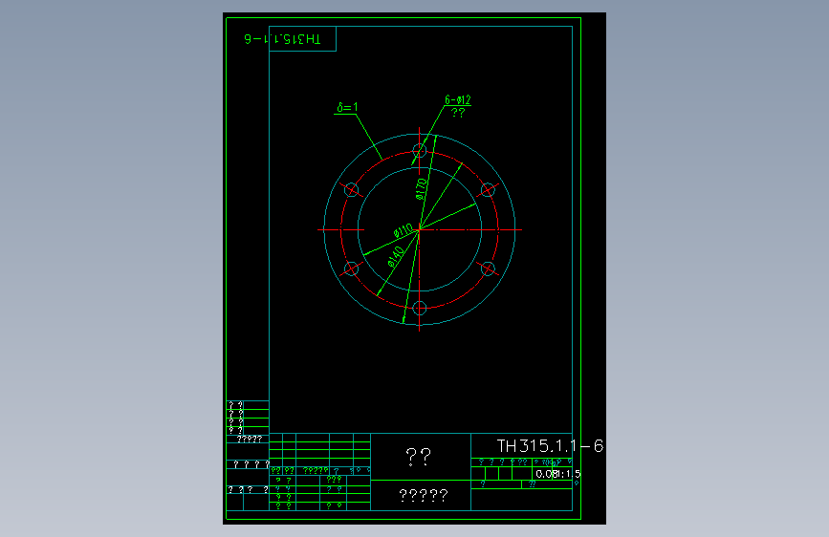829x537 pixels.
Task: Click the flange center point where centerlines cross
Action: pyautogui.click(x=419, y=229)
